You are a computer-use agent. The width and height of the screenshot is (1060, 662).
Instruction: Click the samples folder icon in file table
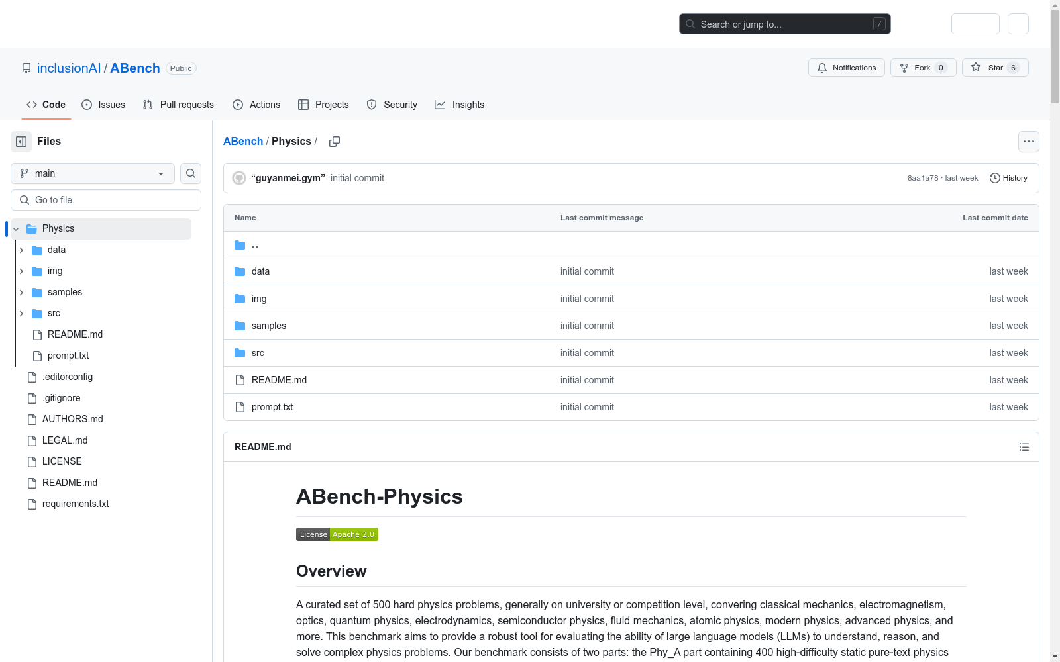[x=240, y=326]
